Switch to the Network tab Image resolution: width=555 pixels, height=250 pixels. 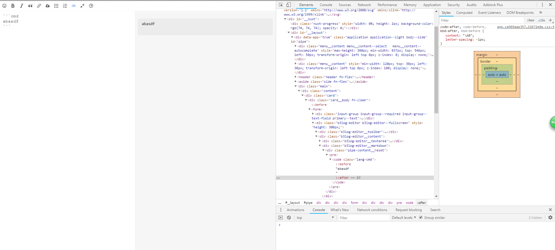click(364, 5)
